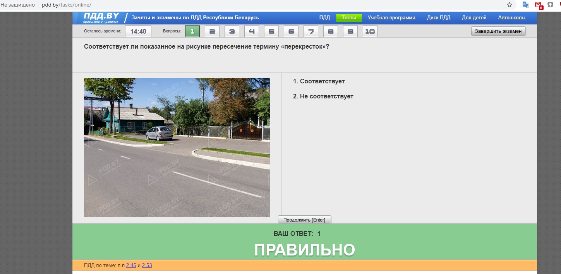
Task: Go to question number 2
Action: pyautogui.click(x=212, y=31)
